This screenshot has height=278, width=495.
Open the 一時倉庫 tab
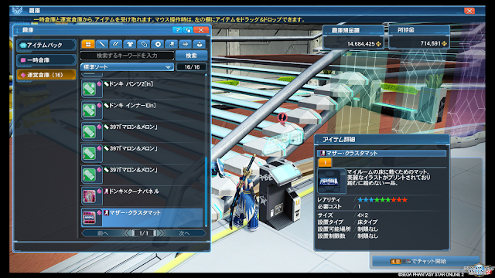[x=46, y=60]
